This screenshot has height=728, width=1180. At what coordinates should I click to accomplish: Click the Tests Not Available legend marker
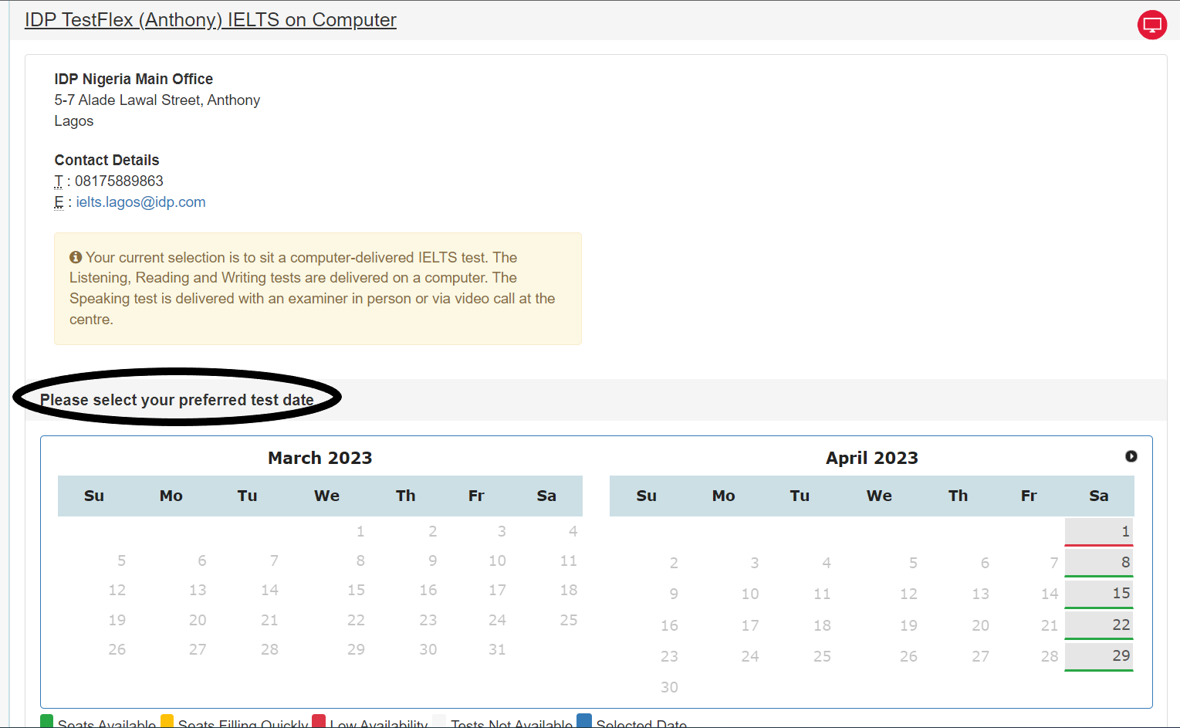point(439,721)
